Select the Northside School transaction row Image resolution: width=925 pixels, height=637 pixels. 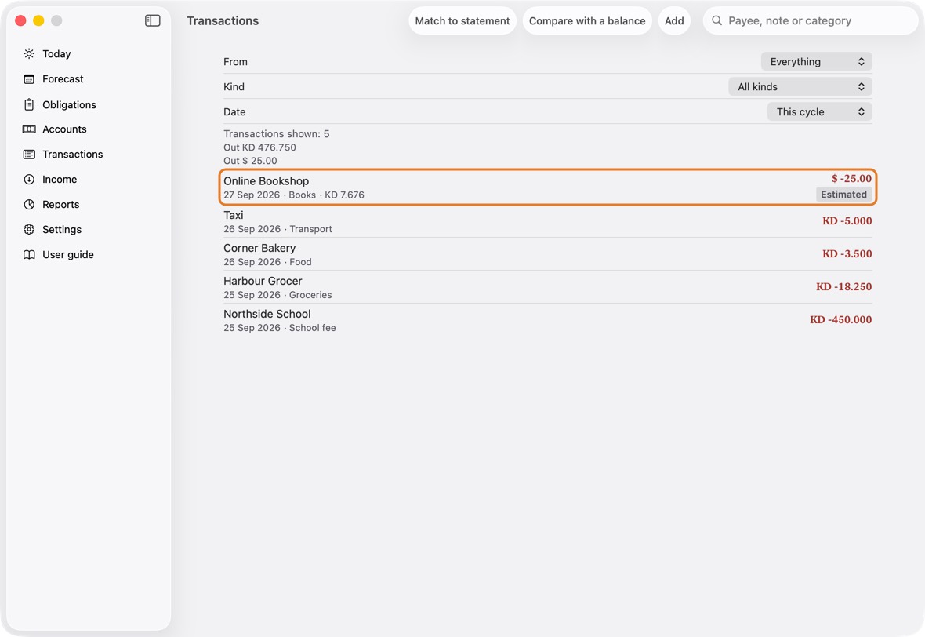[547, 320]
